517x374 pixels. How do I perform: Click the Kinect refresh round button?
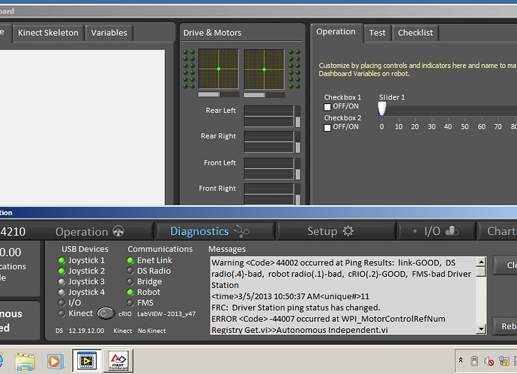106,313
